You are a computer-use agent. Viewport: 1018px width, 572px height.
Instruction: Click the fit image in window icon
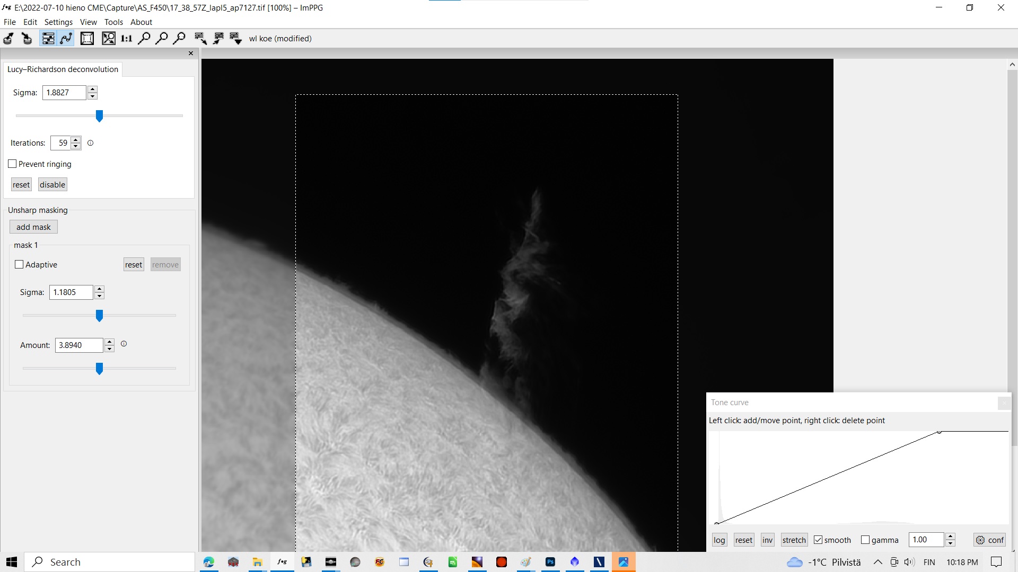[x=109, y=38]
